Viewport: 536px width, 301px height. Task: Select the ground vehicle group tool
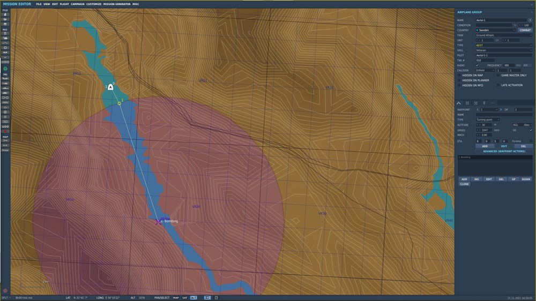5,93
